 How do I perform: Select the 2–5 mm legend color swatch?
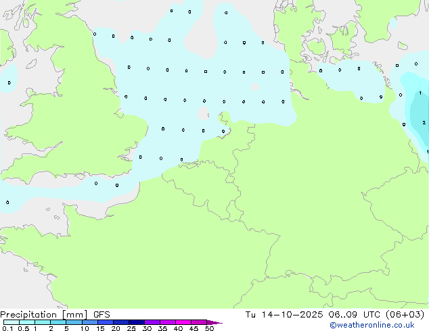58,322
